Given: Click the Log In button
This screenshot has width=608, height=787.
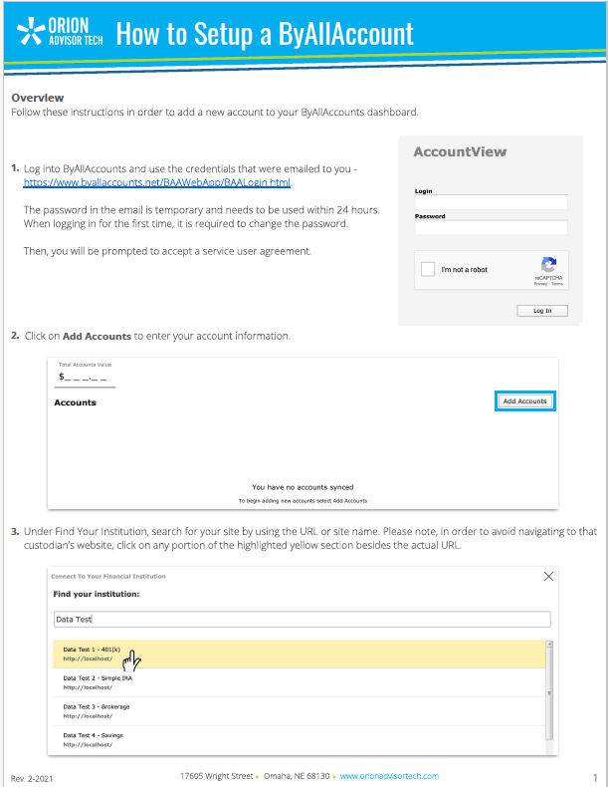Looking at the screenshot, I should click(542, 311).
